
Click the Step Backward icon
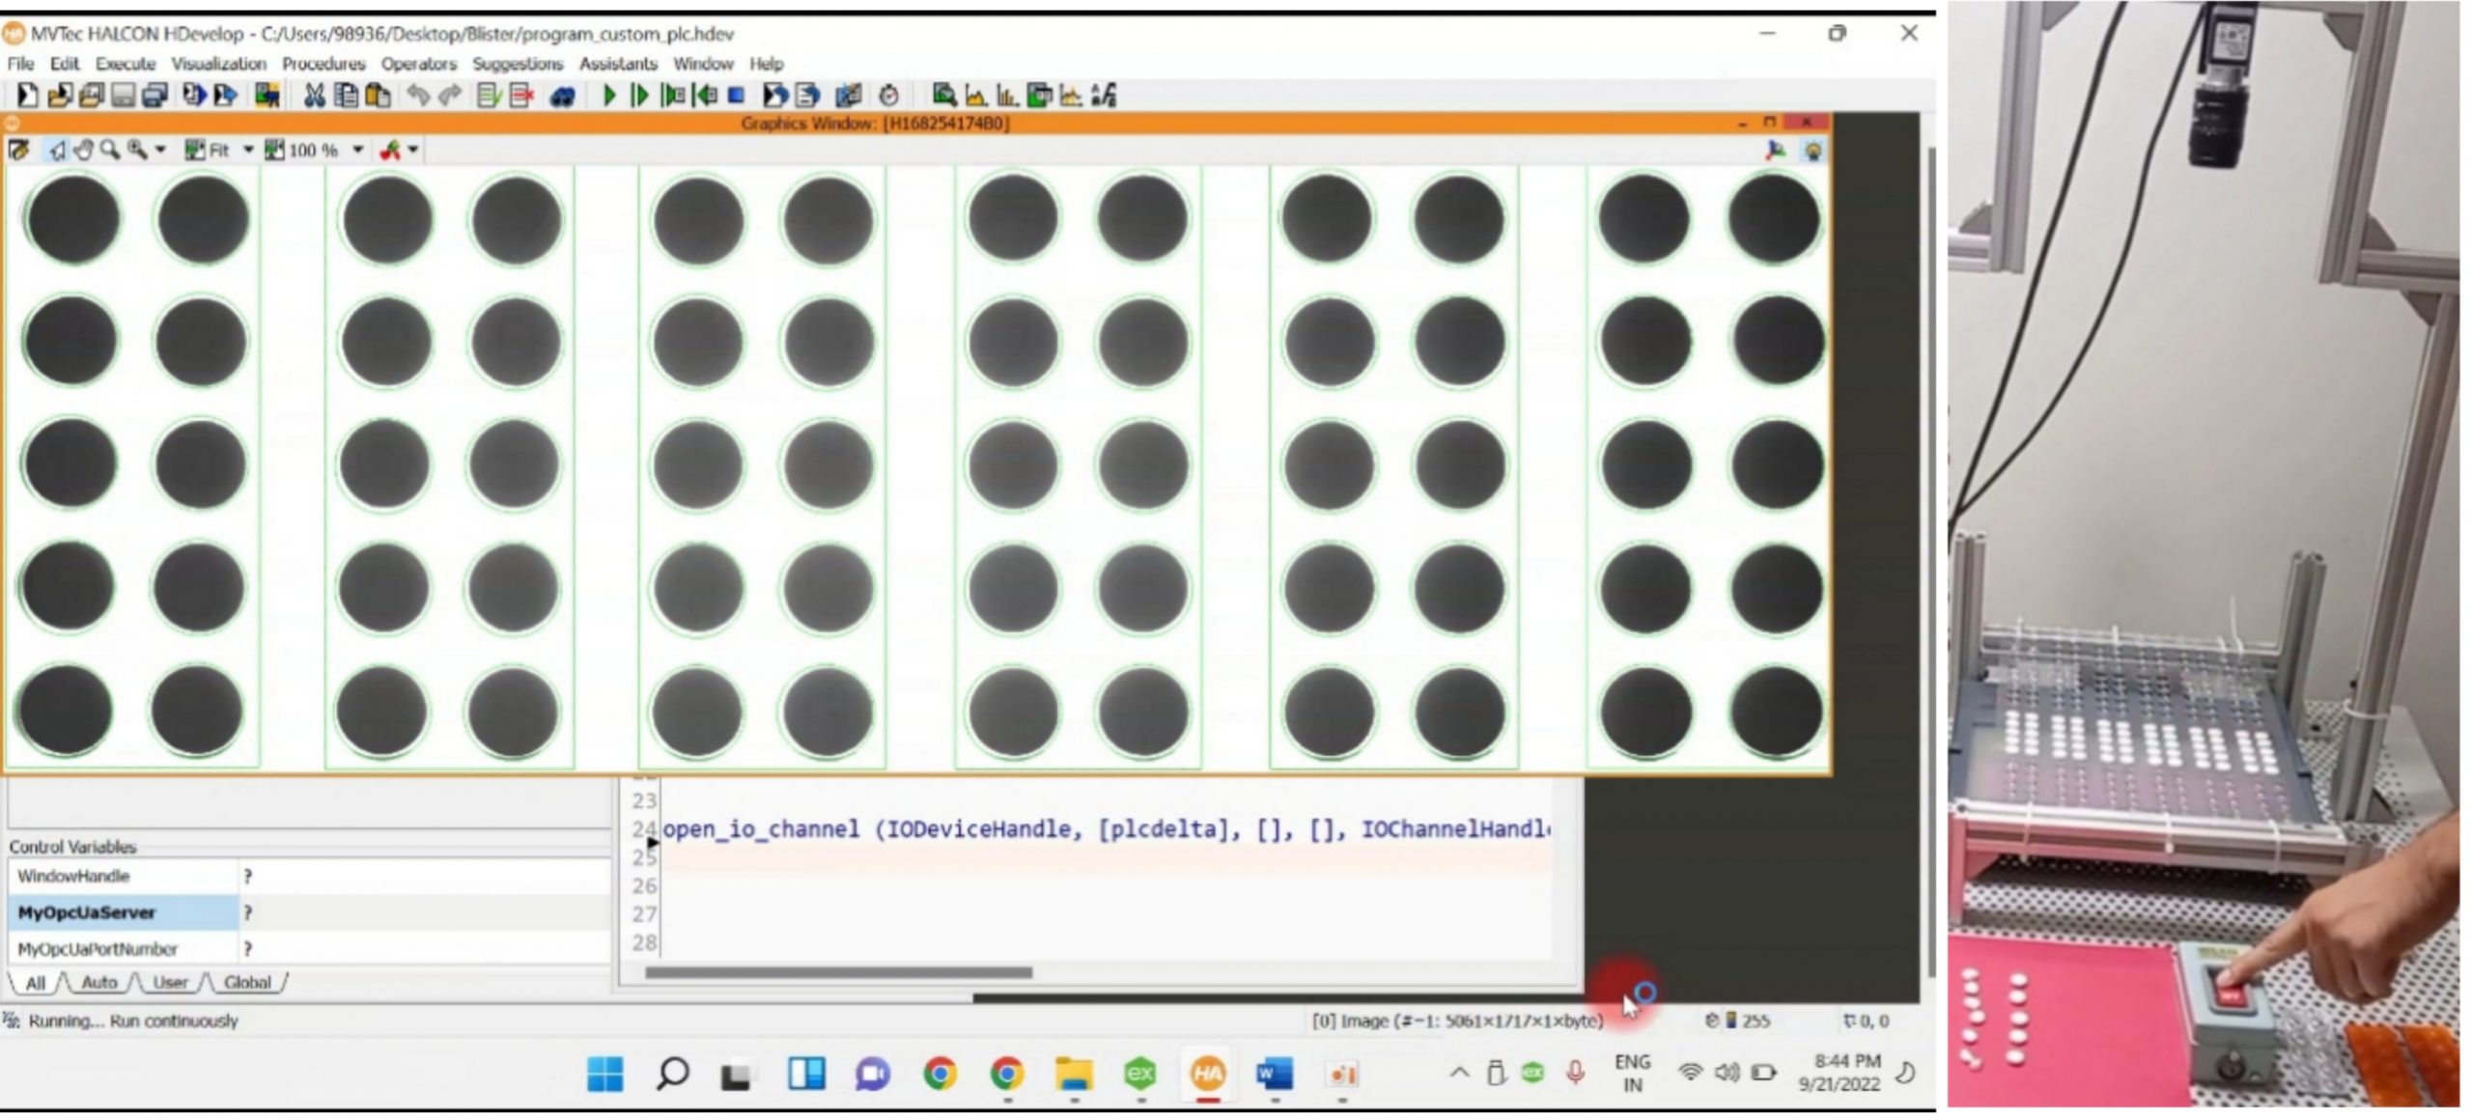point(706,96)
